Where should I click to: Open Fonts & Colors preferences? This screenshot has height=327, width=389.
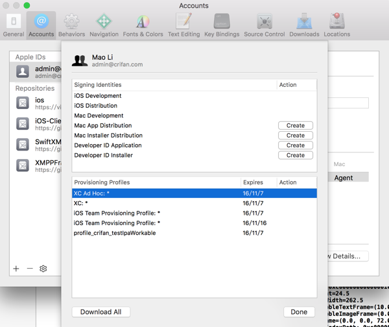[x=143, y=25]
